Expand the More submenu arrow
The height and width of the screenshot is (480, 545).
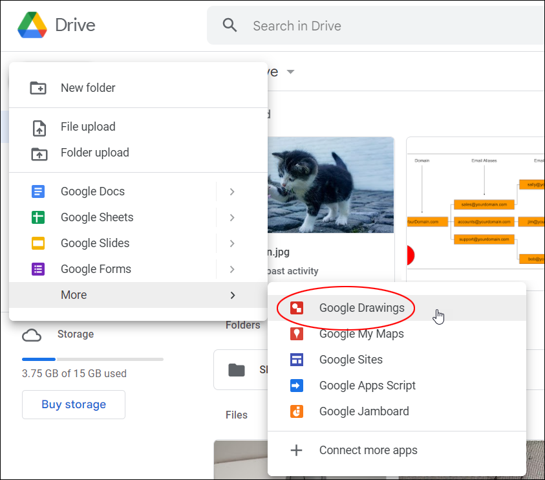pyautogui.click(x=233, y=295)
